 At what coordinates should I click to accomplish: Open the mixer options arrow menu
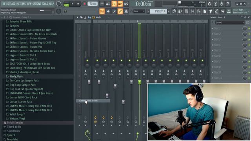[x=78, y=17]
